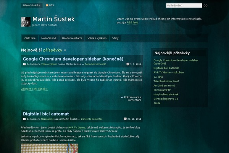Open sidebar link Digitální bicí automat
Viewport: 229px width, 153px height.
tap(166, 68)
